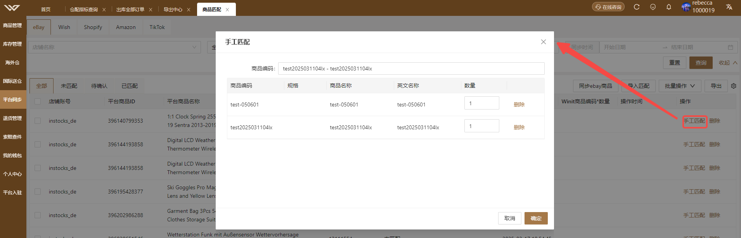Select the Wish platform tab

click(x=64, y=27)
